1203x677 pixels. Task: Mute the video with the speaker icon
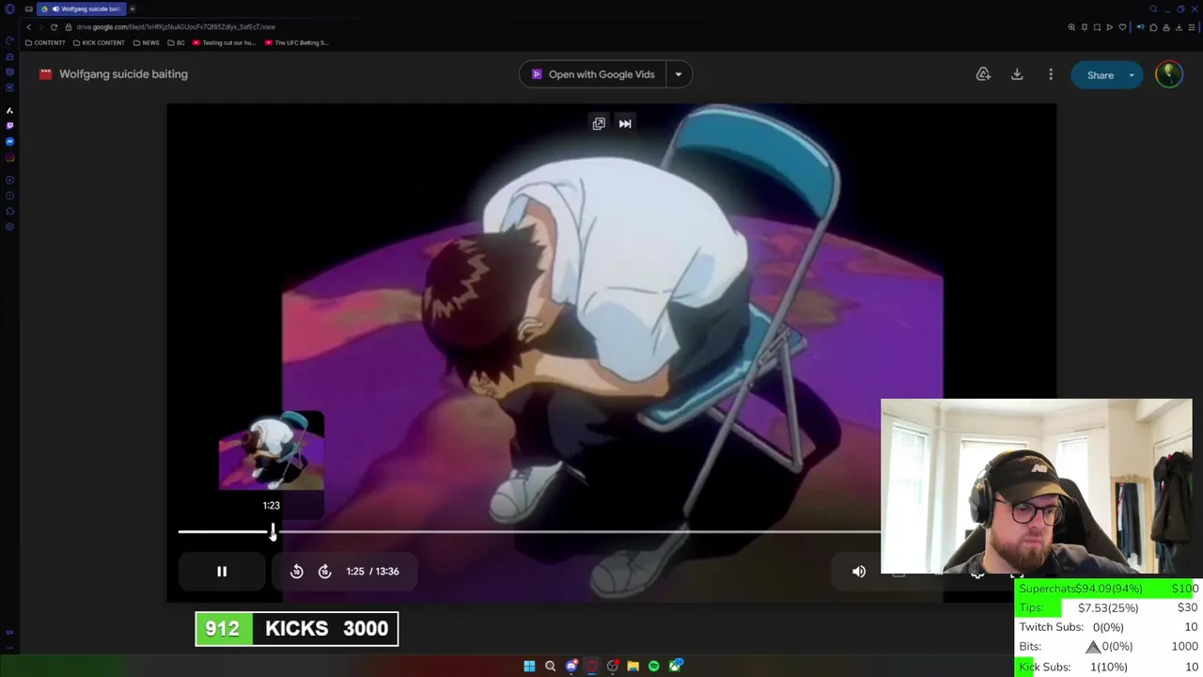tap(859, 572)
